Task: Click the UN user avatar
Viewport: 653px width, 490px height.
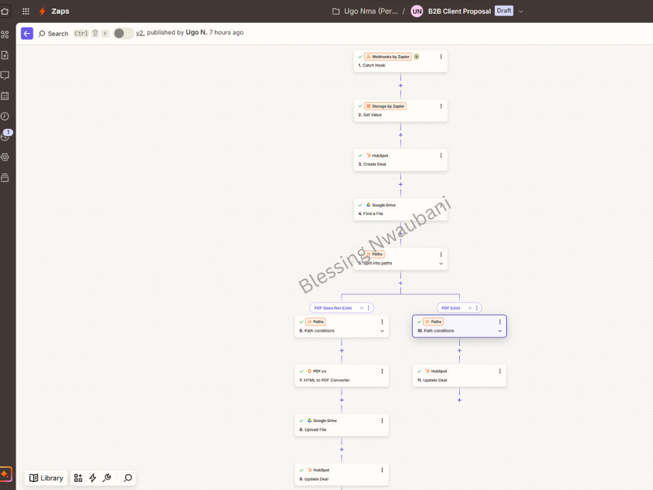Action: (x=417, y=11)
